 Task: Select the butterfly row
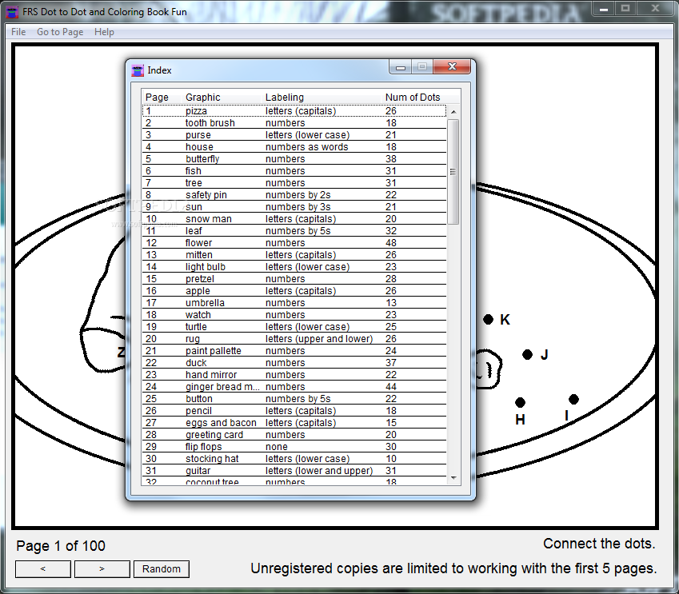pyautogui.click(x=294, y=159)
